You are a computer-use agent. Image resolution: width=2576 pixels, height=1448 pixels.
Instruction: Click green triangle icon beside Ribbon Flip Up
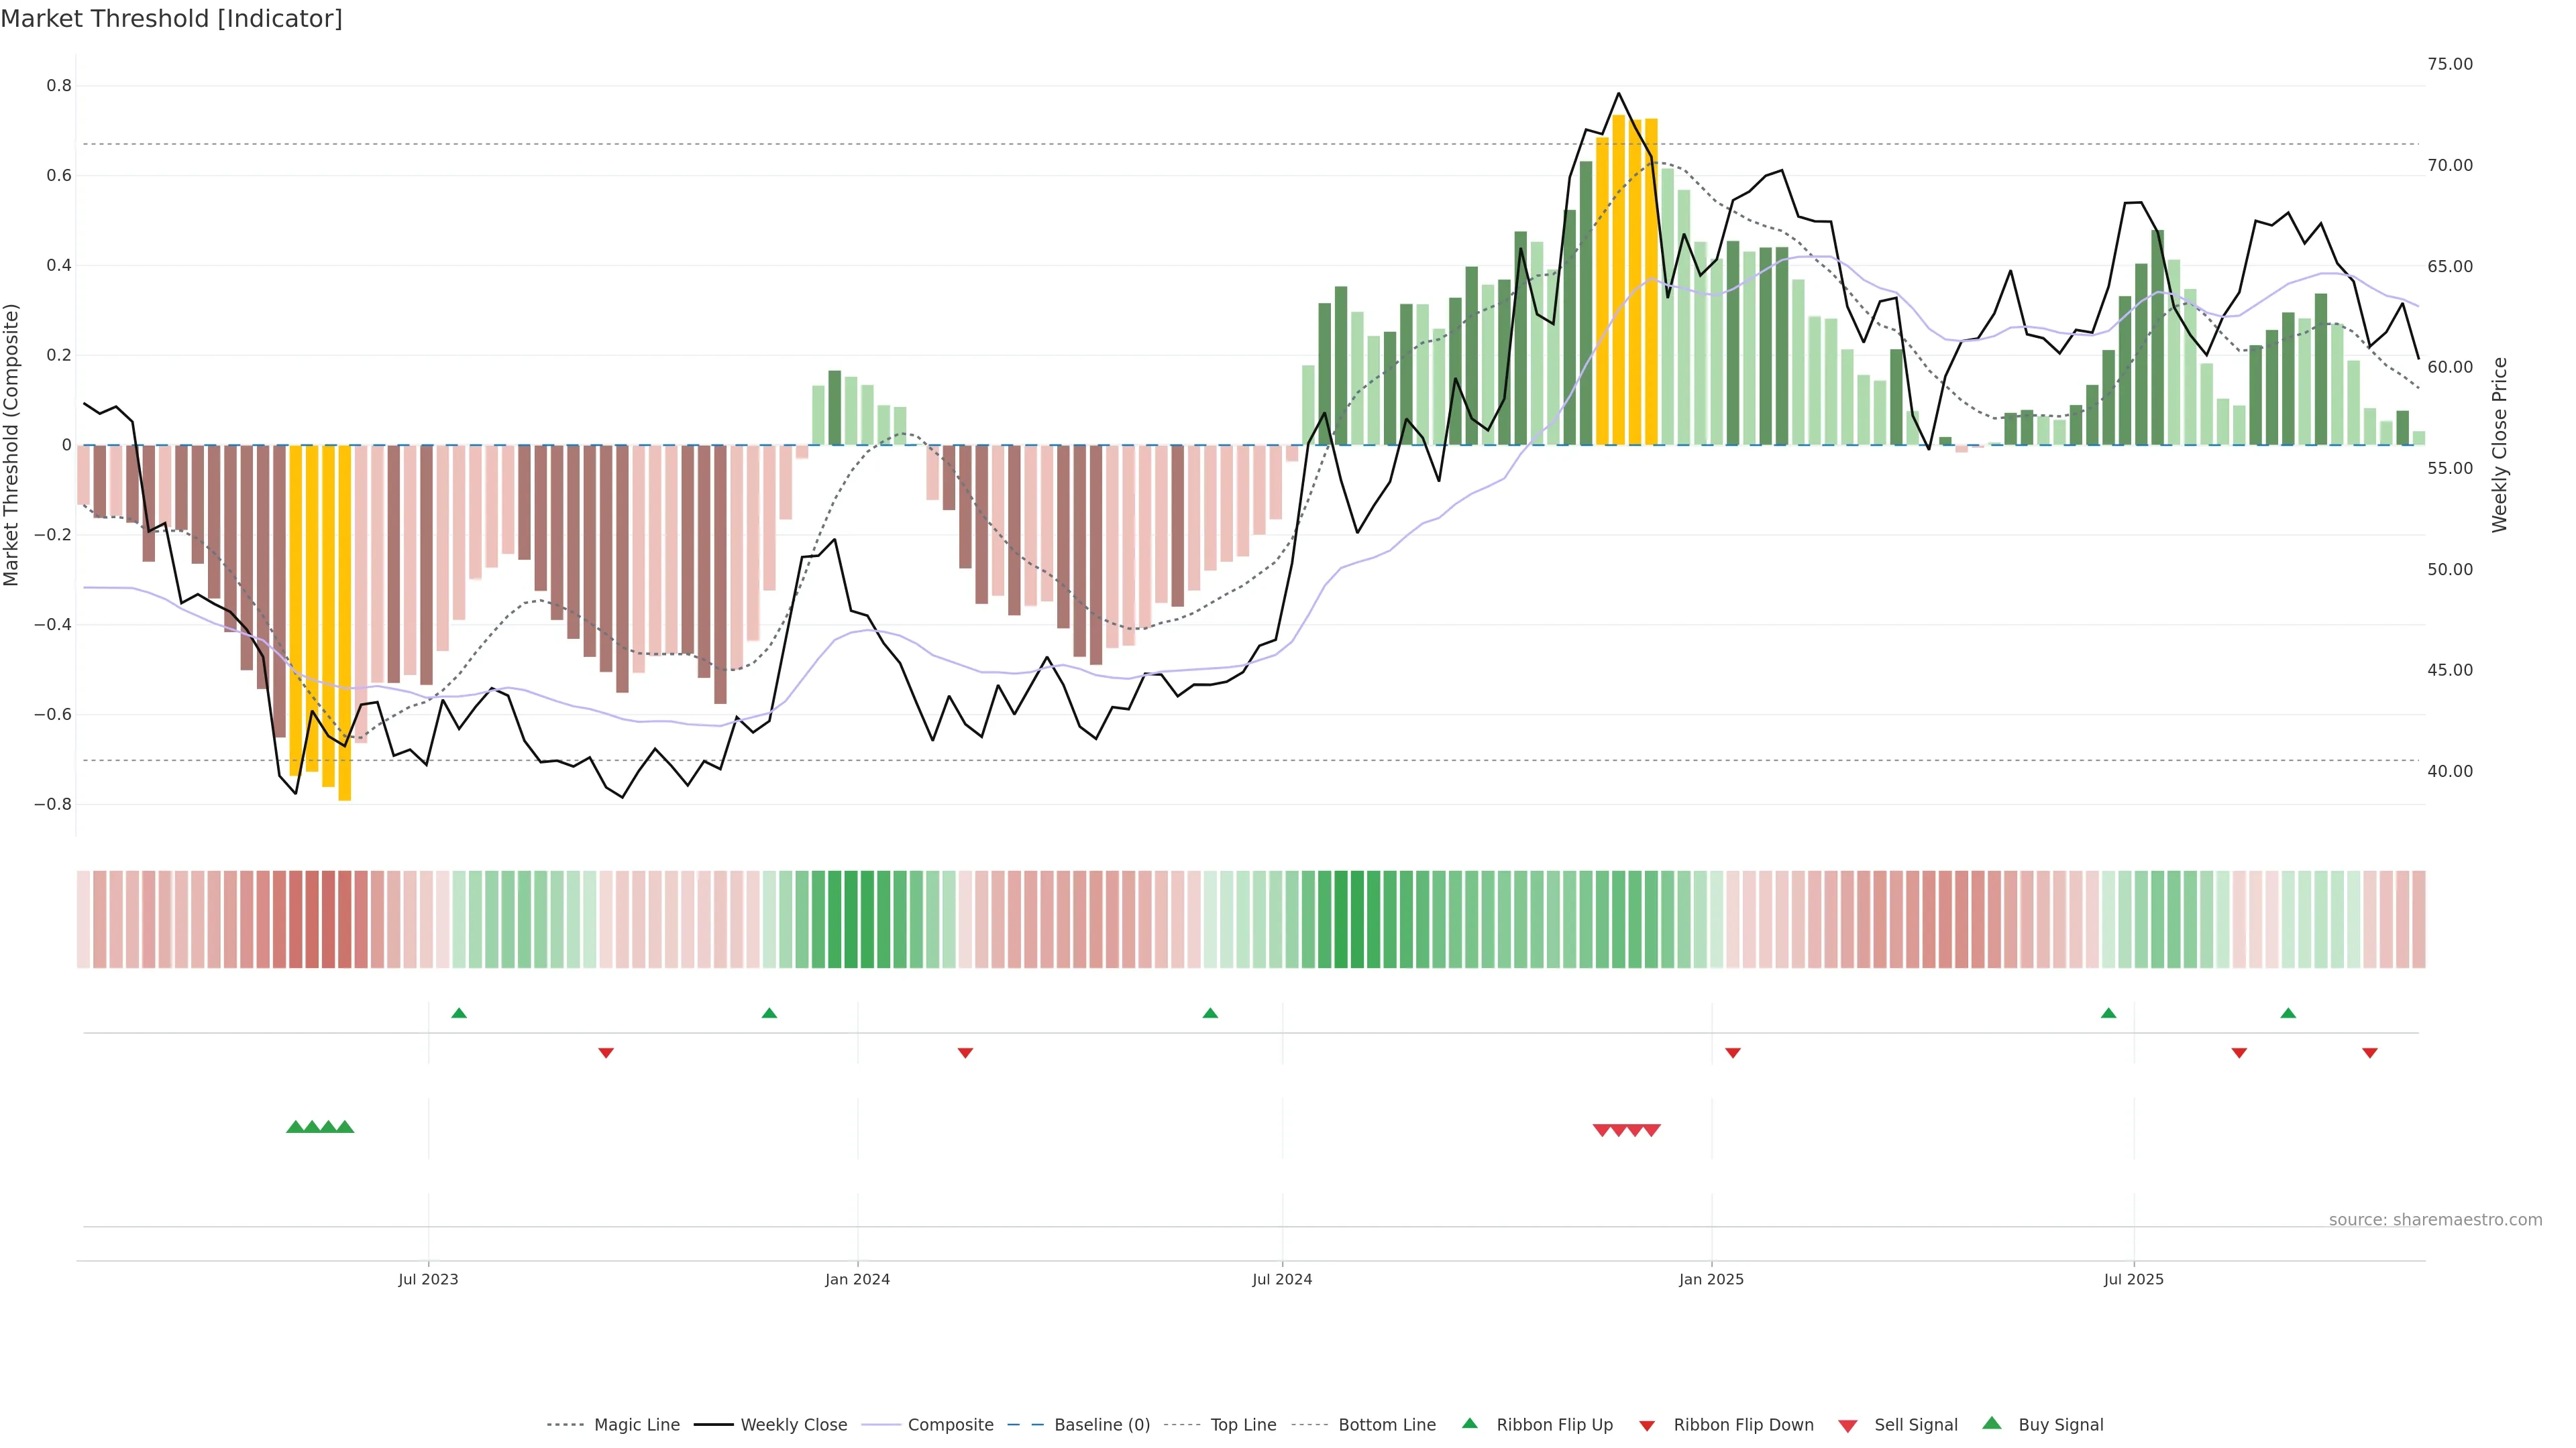tap(1469, 1423)
